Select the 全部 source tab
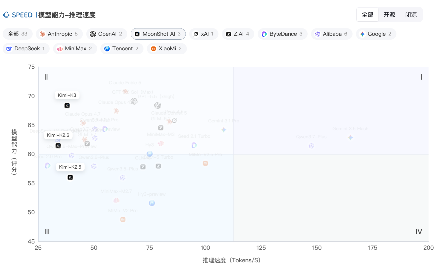This screenshot has width=438, height=273. tap(367, 15)
